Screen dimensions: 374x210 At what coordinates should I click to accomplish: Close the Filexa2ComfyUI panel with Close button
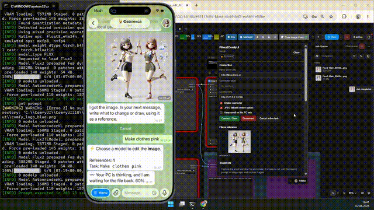pos(296,52)
